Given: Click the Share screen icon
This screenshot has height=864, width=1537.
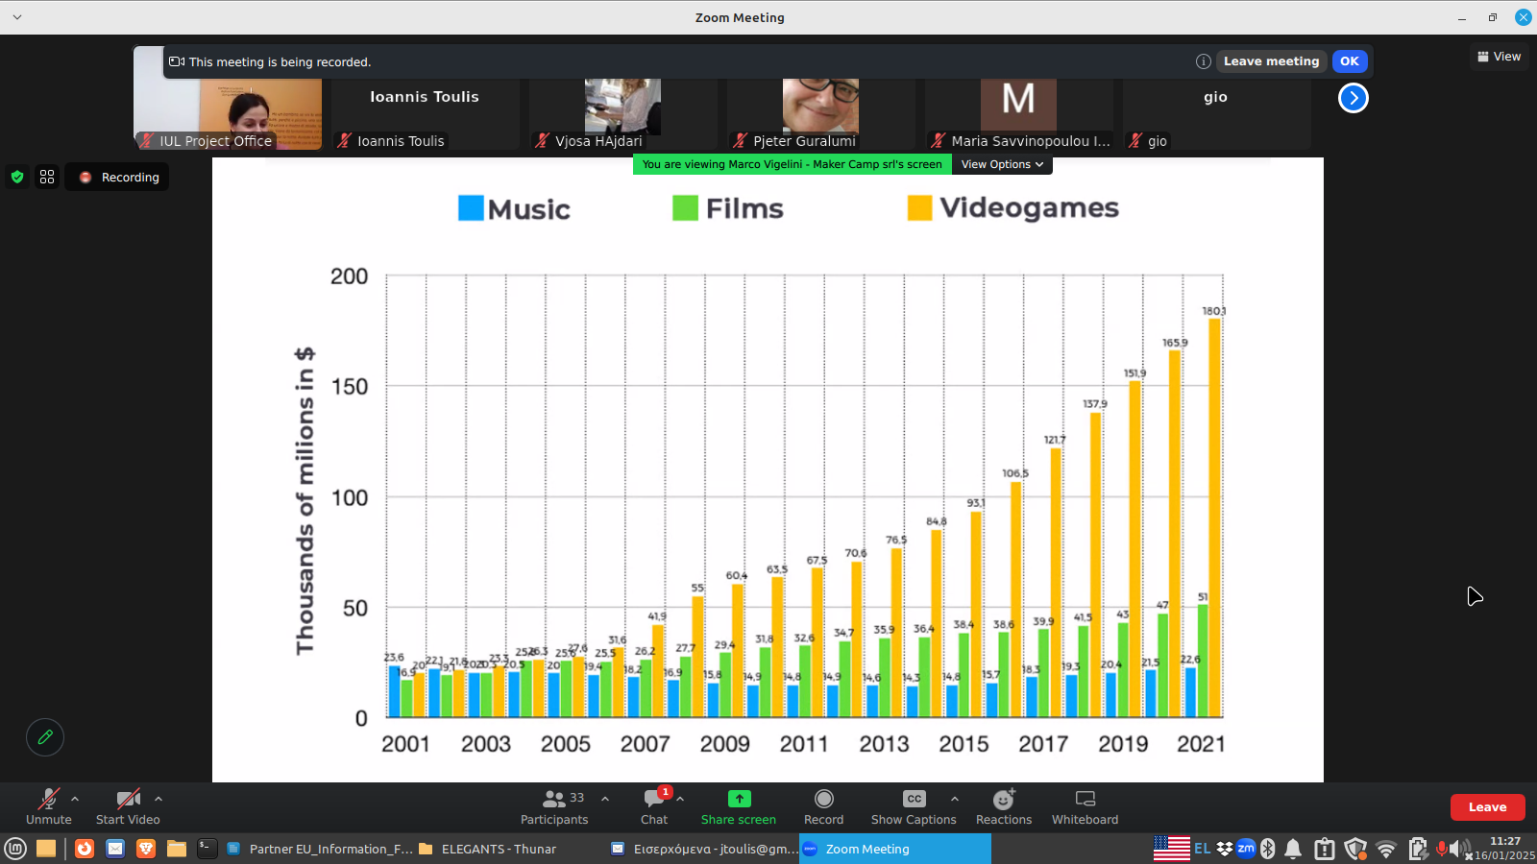Looking at the screenshot, I should tap(739, 799).
